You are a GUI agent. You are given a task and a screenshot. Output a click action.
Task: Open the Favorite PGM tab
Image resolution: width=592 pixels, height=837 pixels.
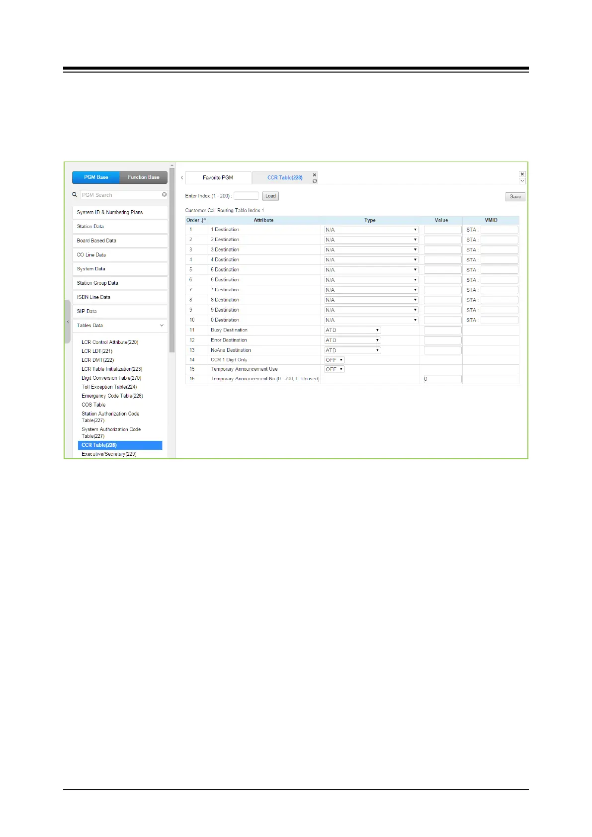point(218,177)
